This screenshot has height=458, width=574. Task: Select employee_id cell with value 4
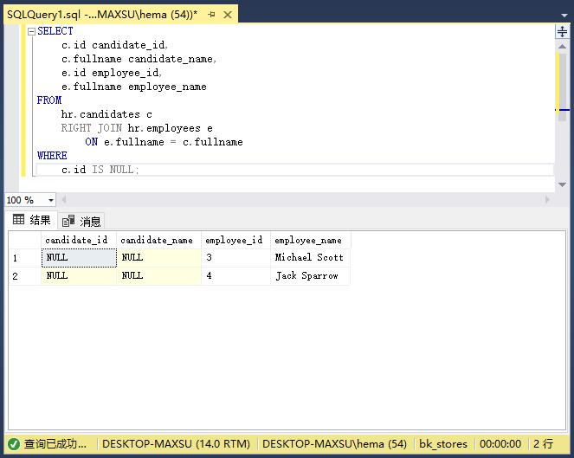[235, 276]
